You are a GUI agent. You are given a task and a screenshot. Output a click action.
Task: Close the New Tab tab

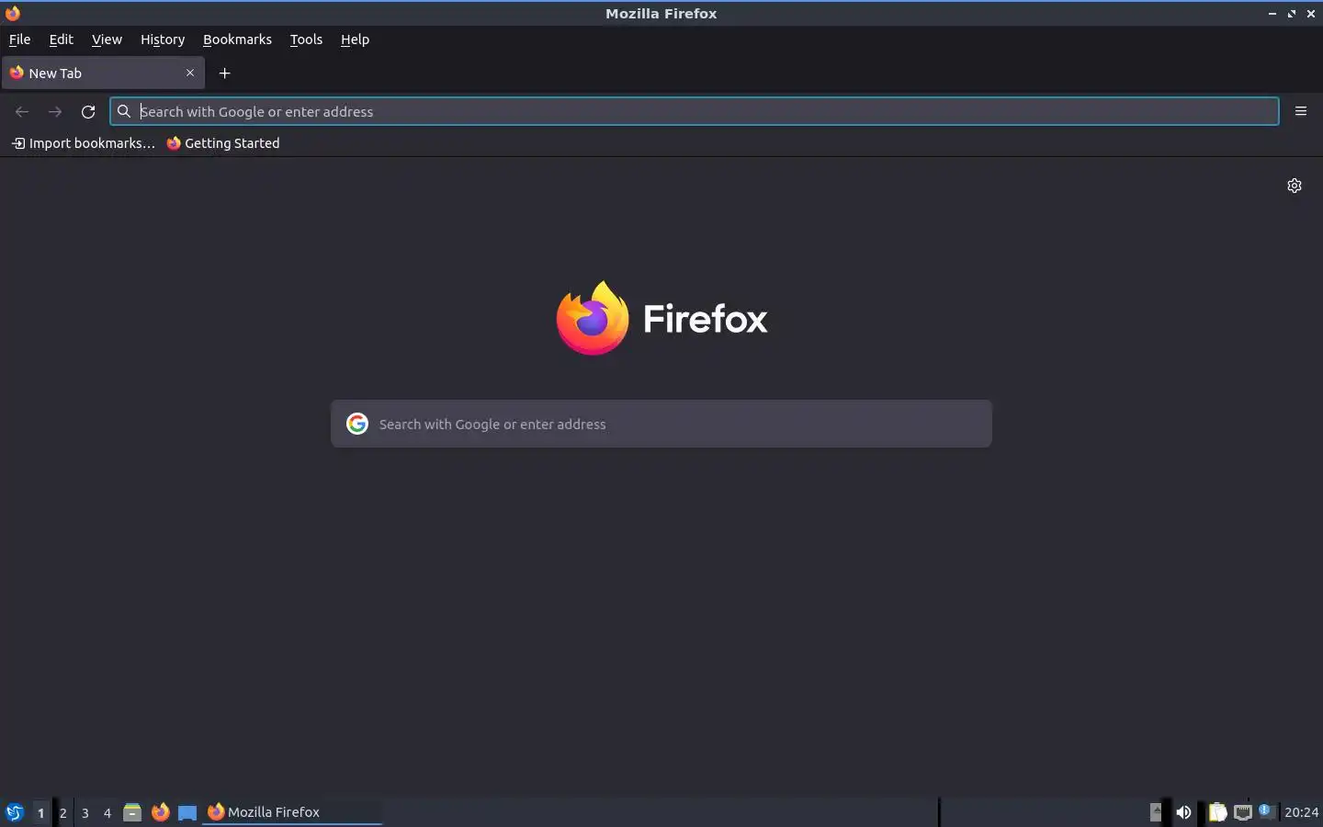190,73
